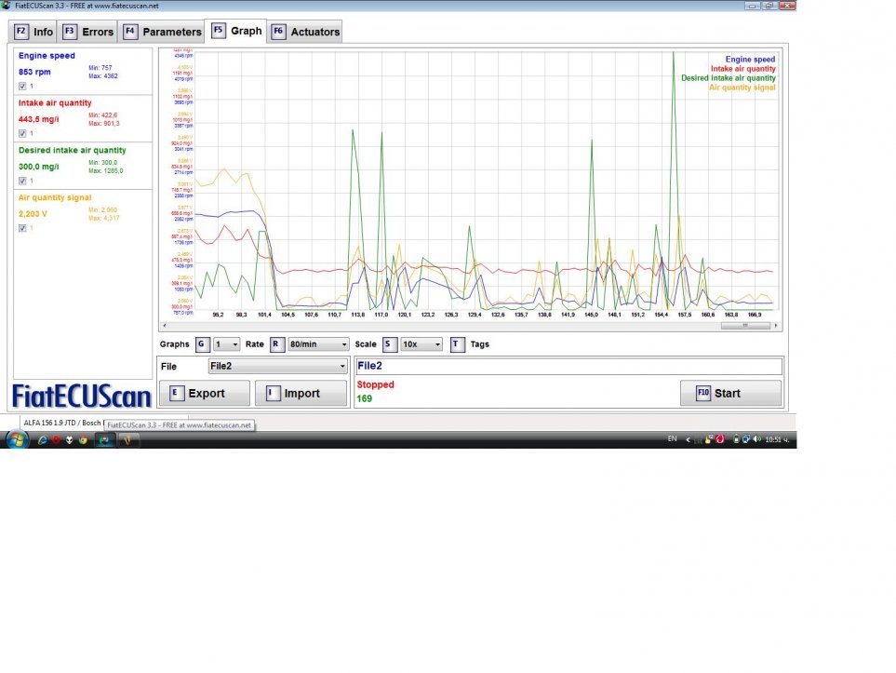Image resolution: width=896 pixels, height=673 pixels.
Task: Toggle the Intake air quantity checkbox
Action: 22,134
